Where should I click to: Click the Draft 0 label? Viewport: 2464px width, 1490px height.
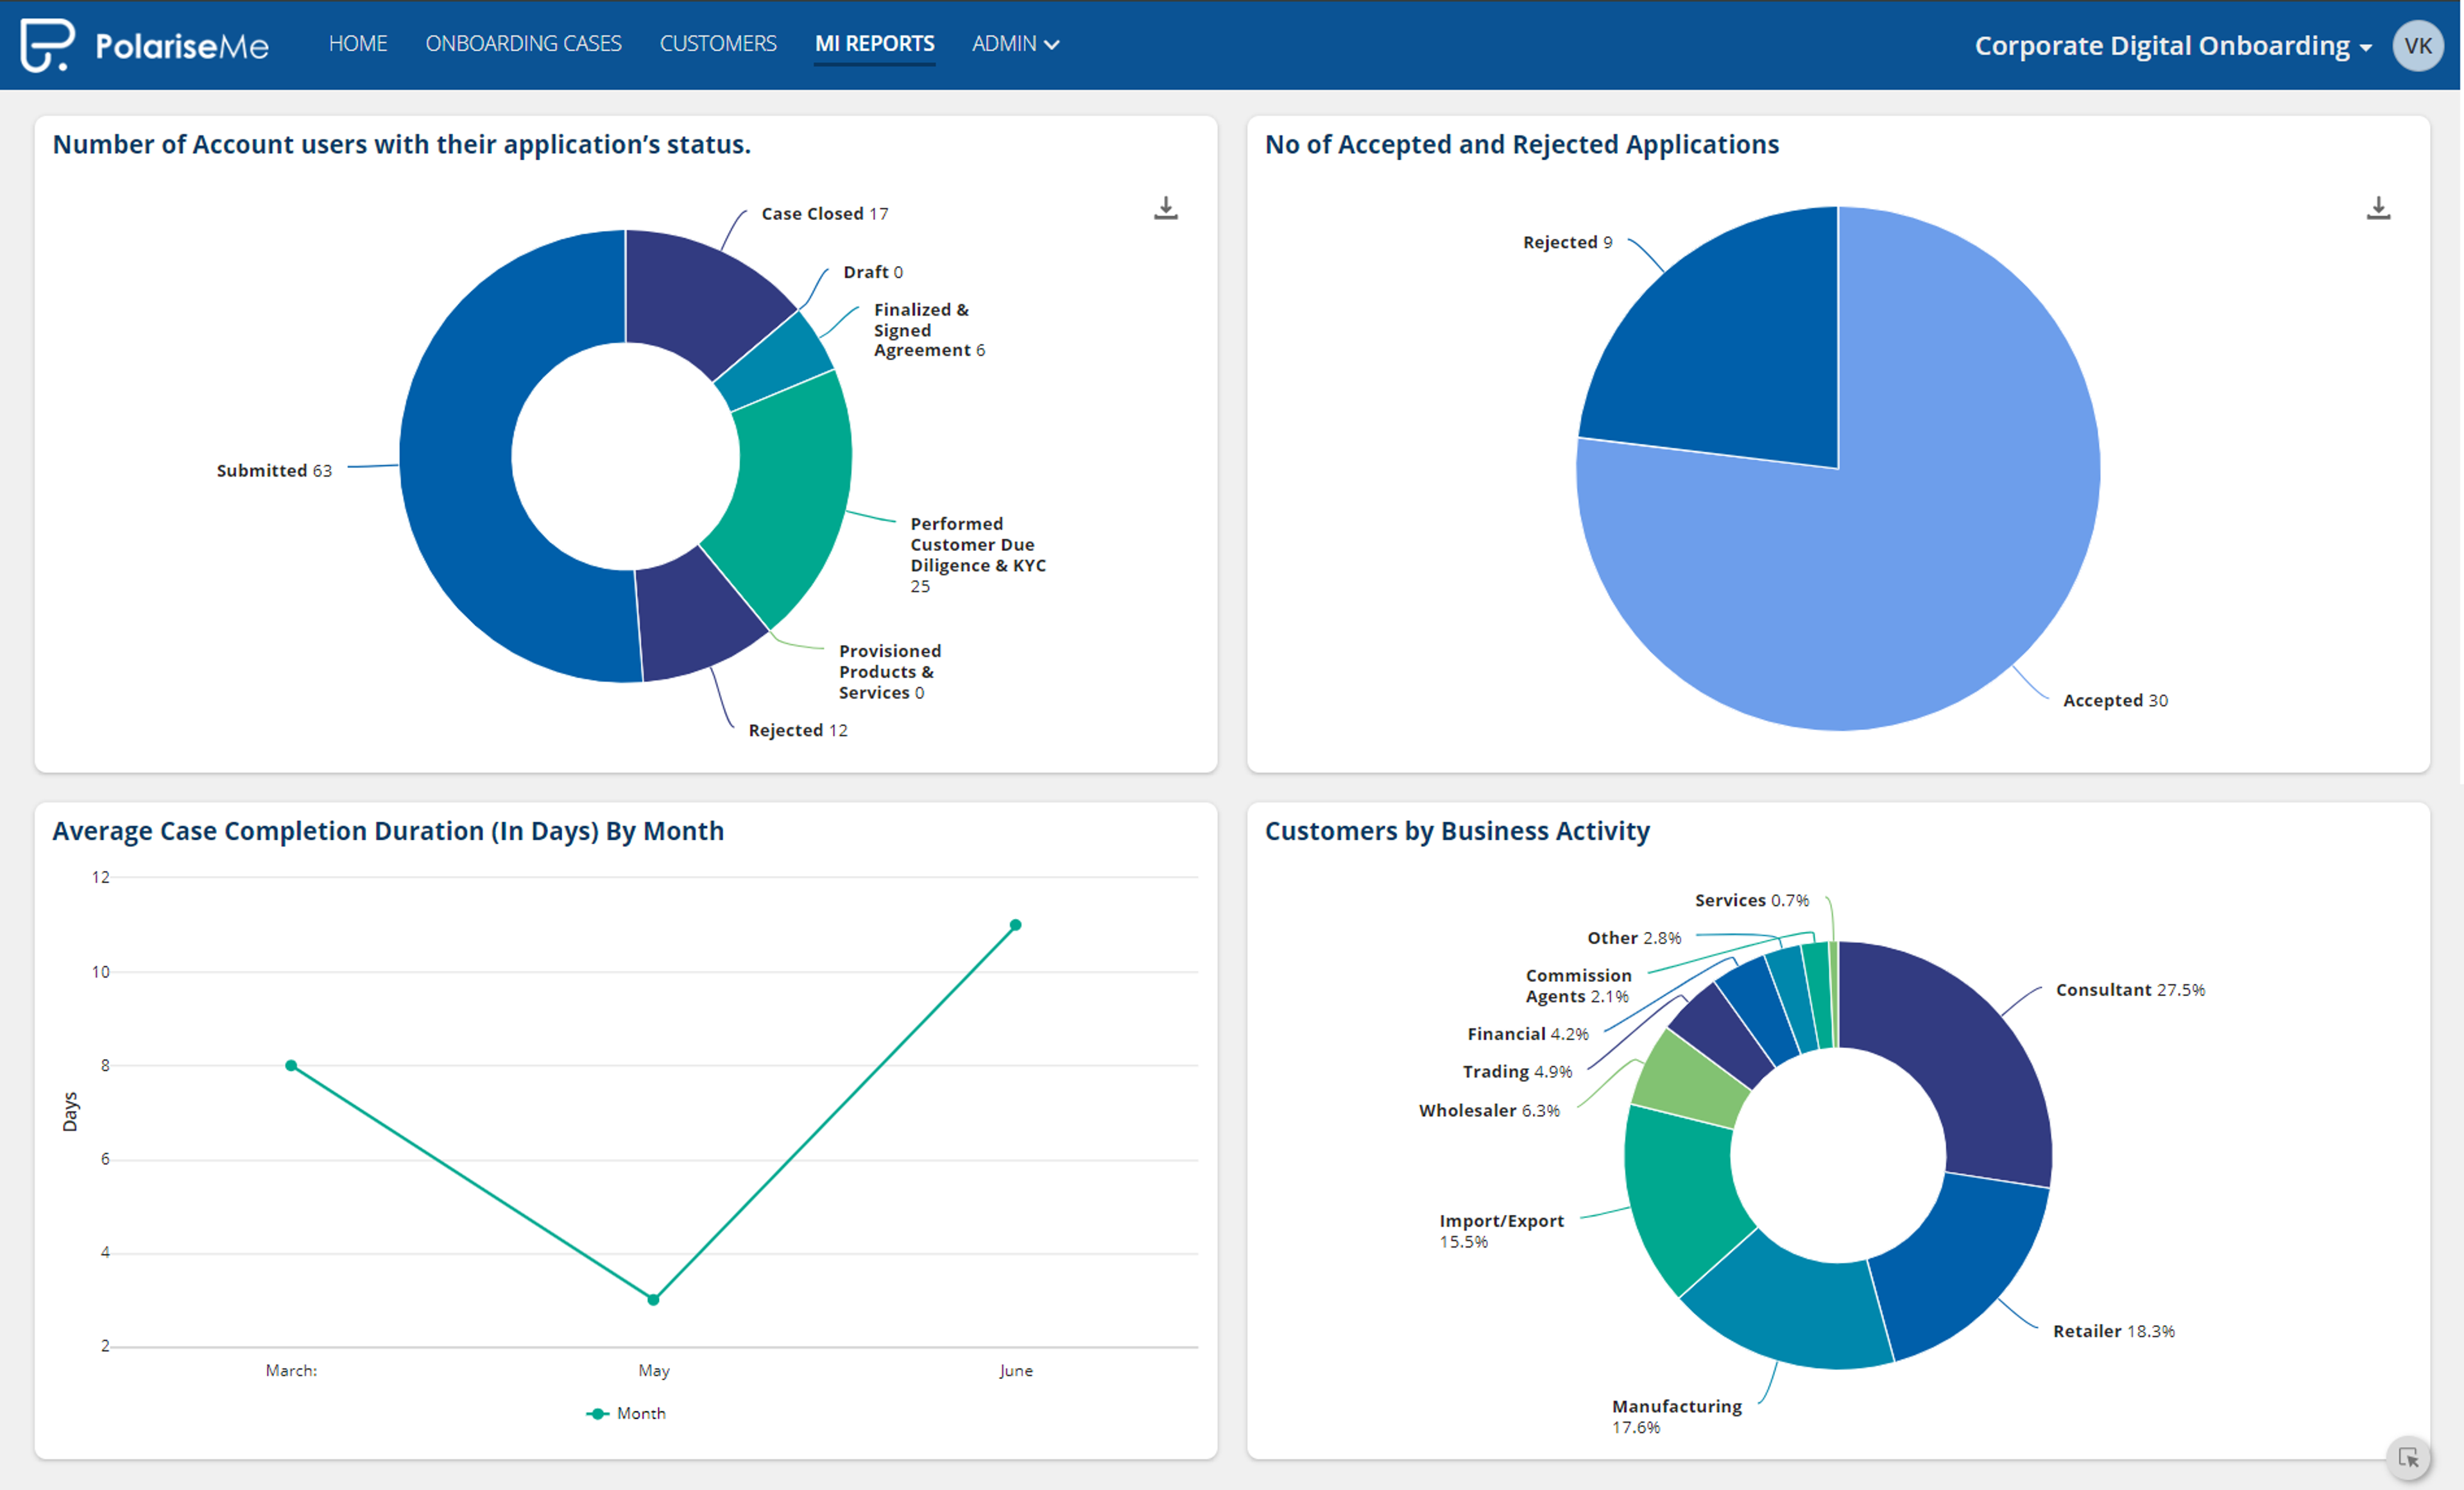pos(873,272)
